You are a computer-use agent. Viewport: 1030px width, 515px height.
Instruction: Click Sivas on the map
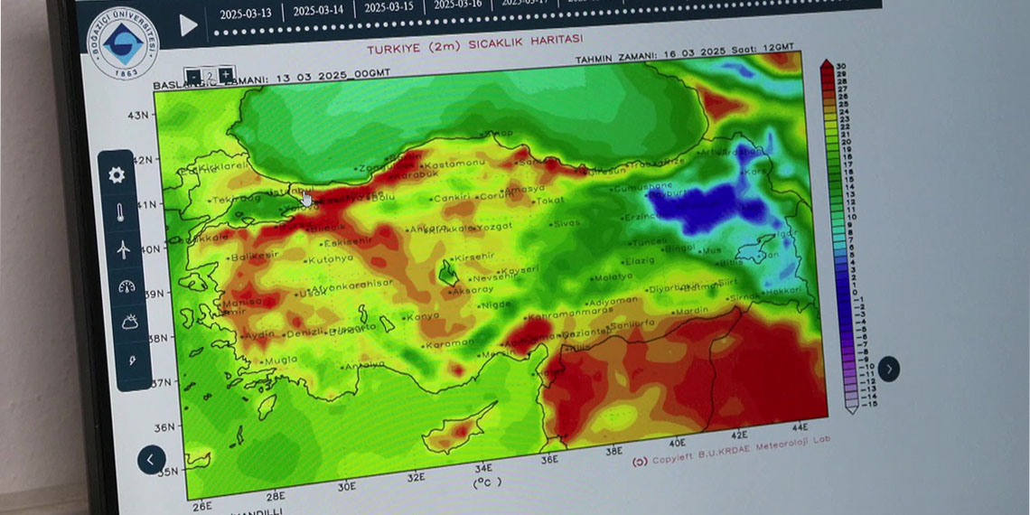[x=566, y=223]
